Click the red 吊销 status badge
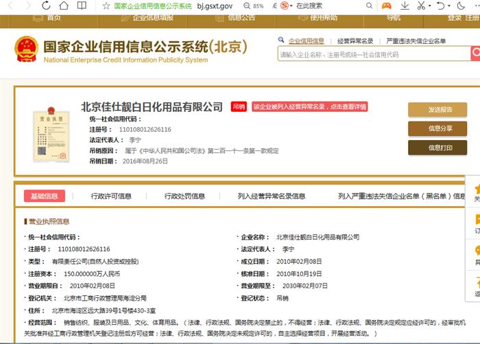 pos(239,106)
